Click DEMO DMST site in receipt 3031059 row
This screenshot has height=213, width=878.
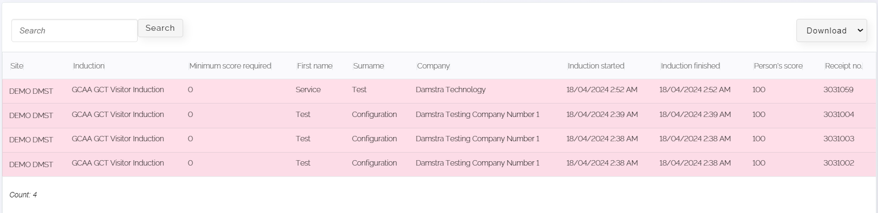tap(31, 91)
